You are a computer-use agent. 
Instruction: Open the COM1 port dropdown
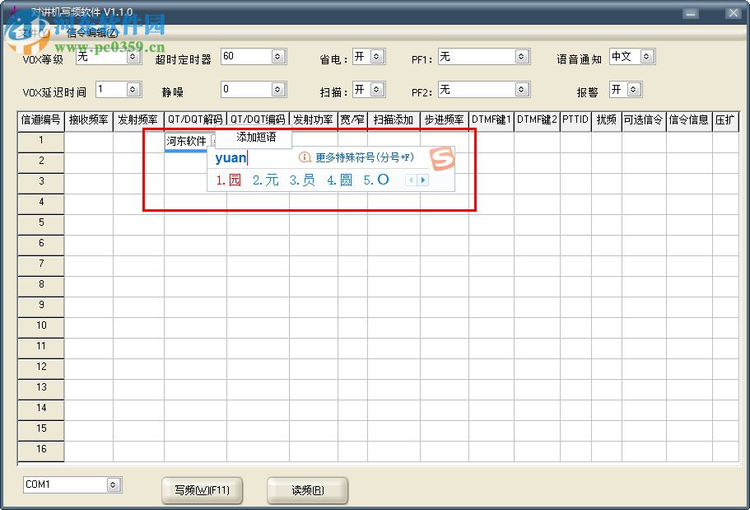pyautogui.click(x=113, y=484)
